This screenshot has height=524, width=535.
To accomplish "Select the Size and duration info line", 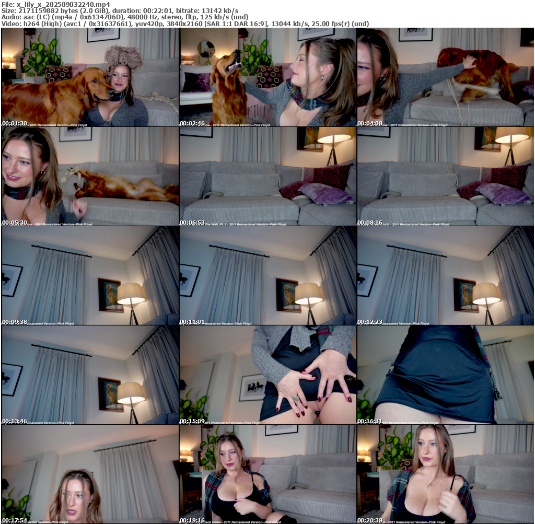I will (120, 11).
